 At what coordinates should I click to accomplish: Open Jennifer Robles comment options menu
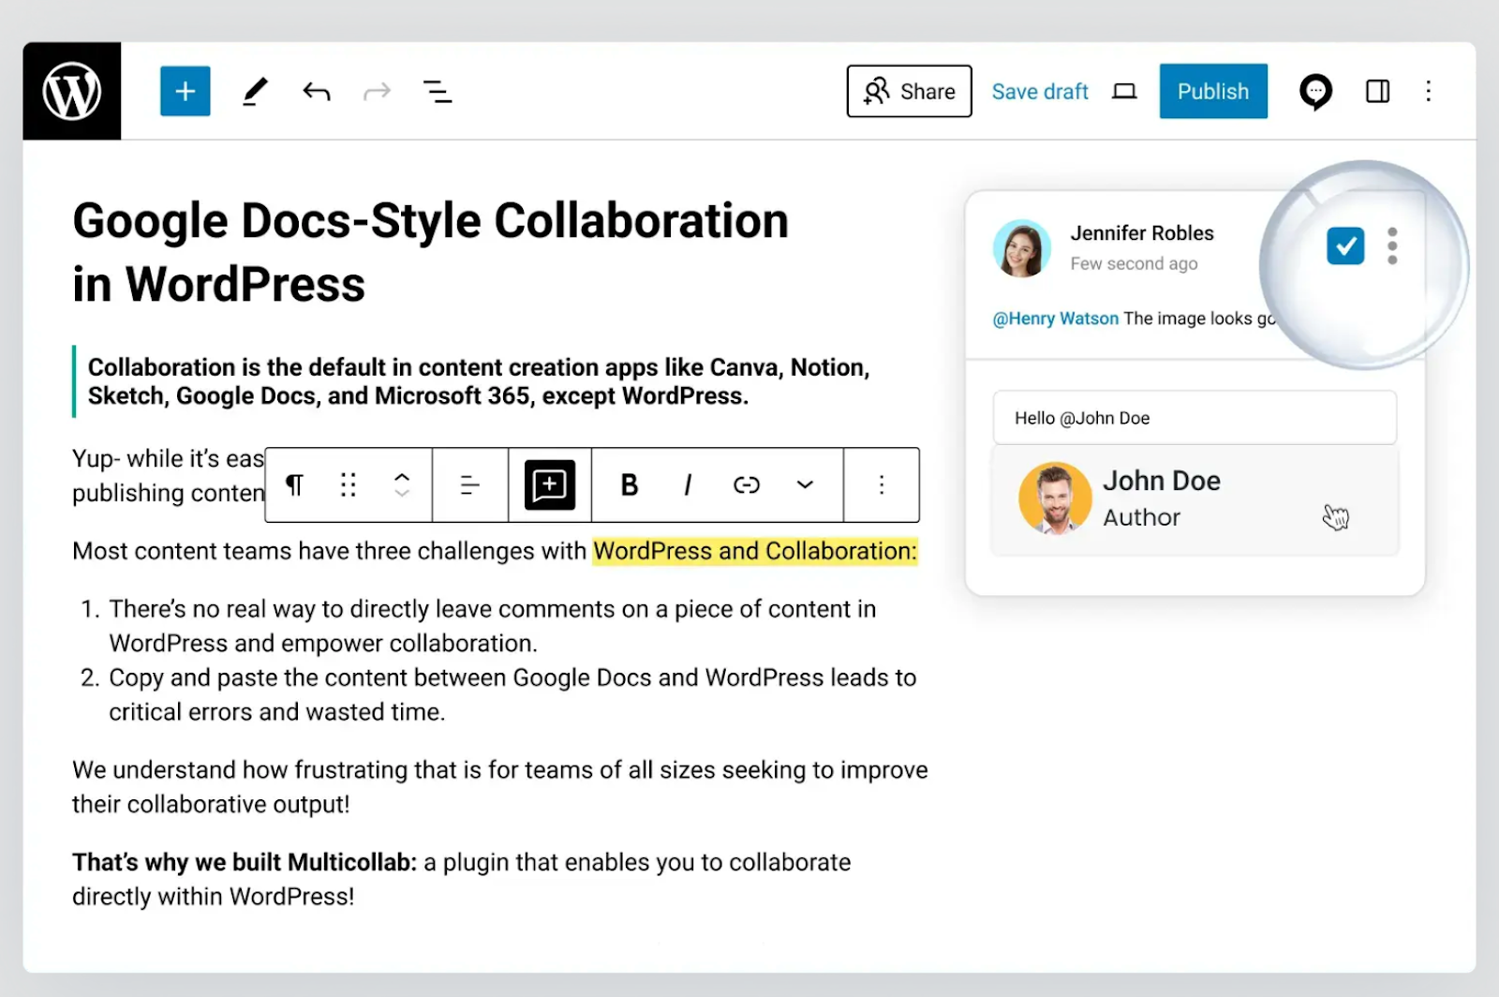point(1392,246)
